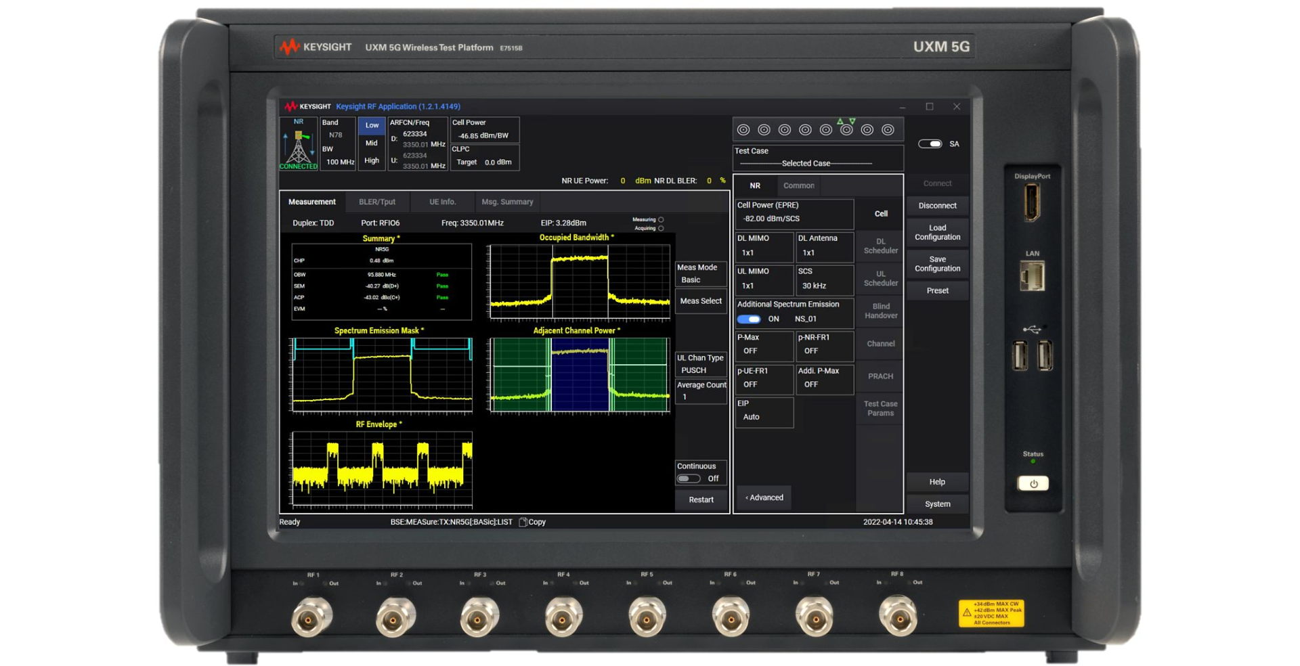
Task: Open the Common settings tab
Action: [798, 185]
